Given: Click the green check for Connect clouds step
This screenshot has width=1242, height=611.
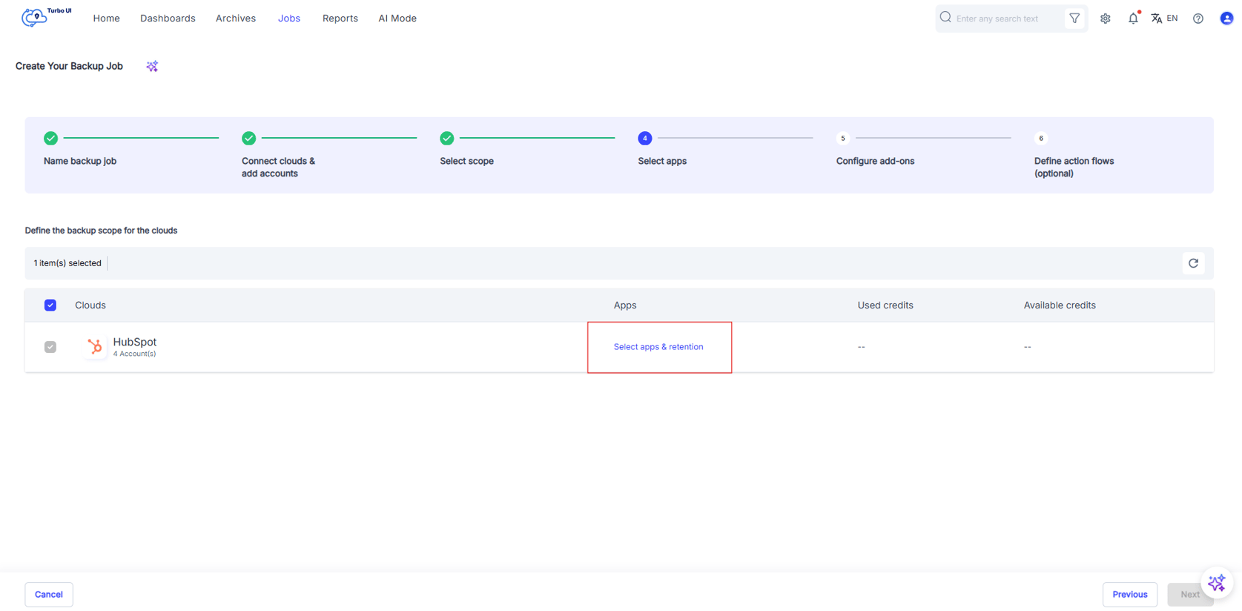Looking at the screenshot, I should tap(248, 138).
